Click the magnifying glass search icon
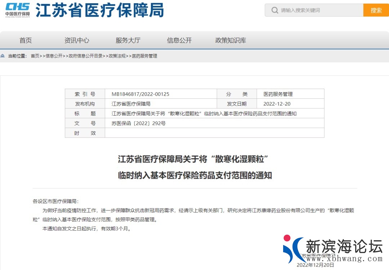 (275, 10)
